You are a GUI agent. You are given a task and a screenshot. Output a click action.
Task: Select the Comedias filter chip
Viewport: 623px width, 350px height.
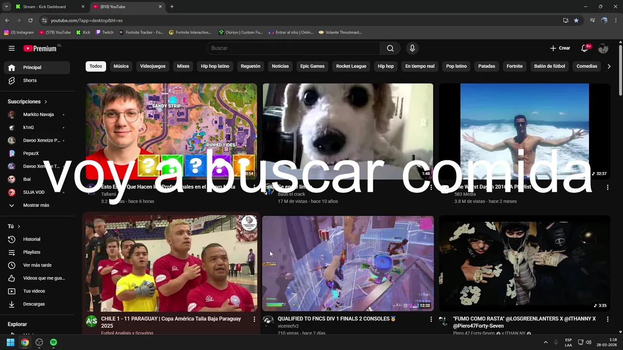pyautogui.click(x=587, y=66)
